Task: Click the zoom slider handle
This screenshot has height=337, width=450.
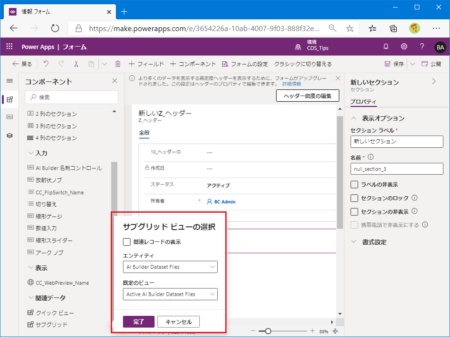Action: pos(268,331)
